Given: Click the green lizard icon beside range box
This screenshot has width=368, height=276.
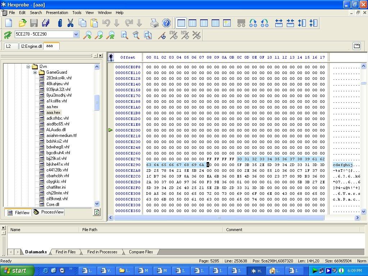Looking at the screenshot, I should tap(7, 35).
